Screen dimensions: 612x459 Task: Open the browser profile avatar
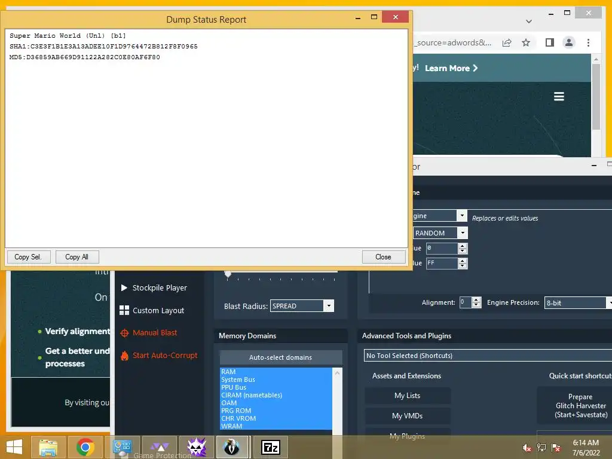coord(569,42)
